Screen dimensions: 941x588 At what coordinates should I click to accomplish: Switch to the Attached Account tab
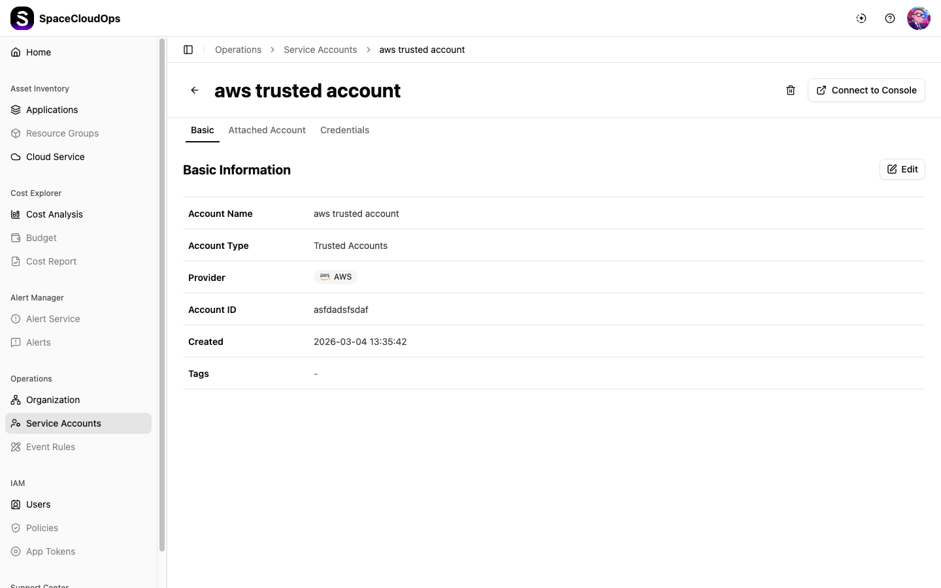point(267,130)
